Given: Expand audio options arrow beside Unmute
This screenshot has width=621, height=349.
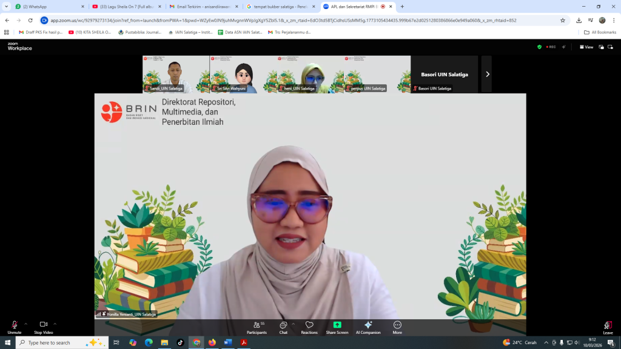Looking at the screenshot, I should point(25,324).
